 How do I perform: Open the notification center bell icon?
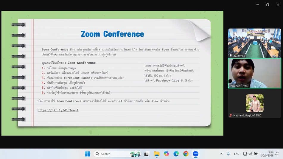pos(277,154)
